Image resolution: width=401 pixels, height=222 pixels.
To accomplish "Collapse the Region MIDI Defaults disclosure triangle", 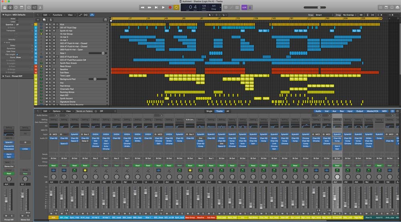I will pyautogui.click(x=3, y=15).
